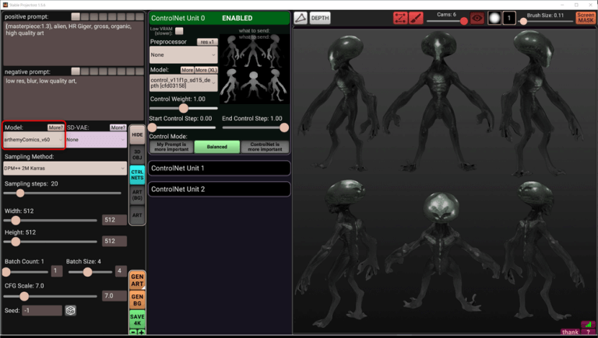
Task: Switch to the 3D OBJ tab
Action: [137, 153]
